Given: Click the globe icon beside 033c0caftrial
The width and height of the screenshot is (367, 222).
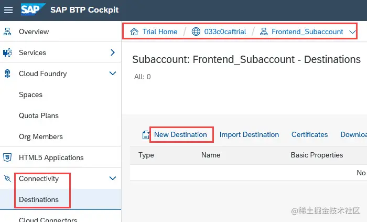Looking at the screenshot, I should coord(196,31).
